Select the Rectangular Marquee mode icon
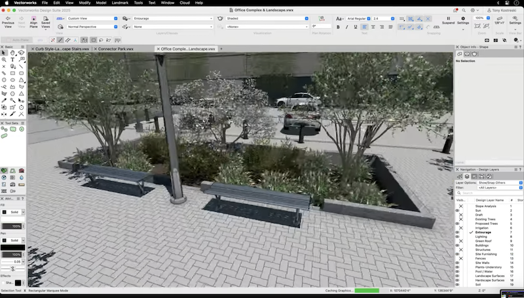The height and width of the screenshot is (298, 524). pos(94,40)
